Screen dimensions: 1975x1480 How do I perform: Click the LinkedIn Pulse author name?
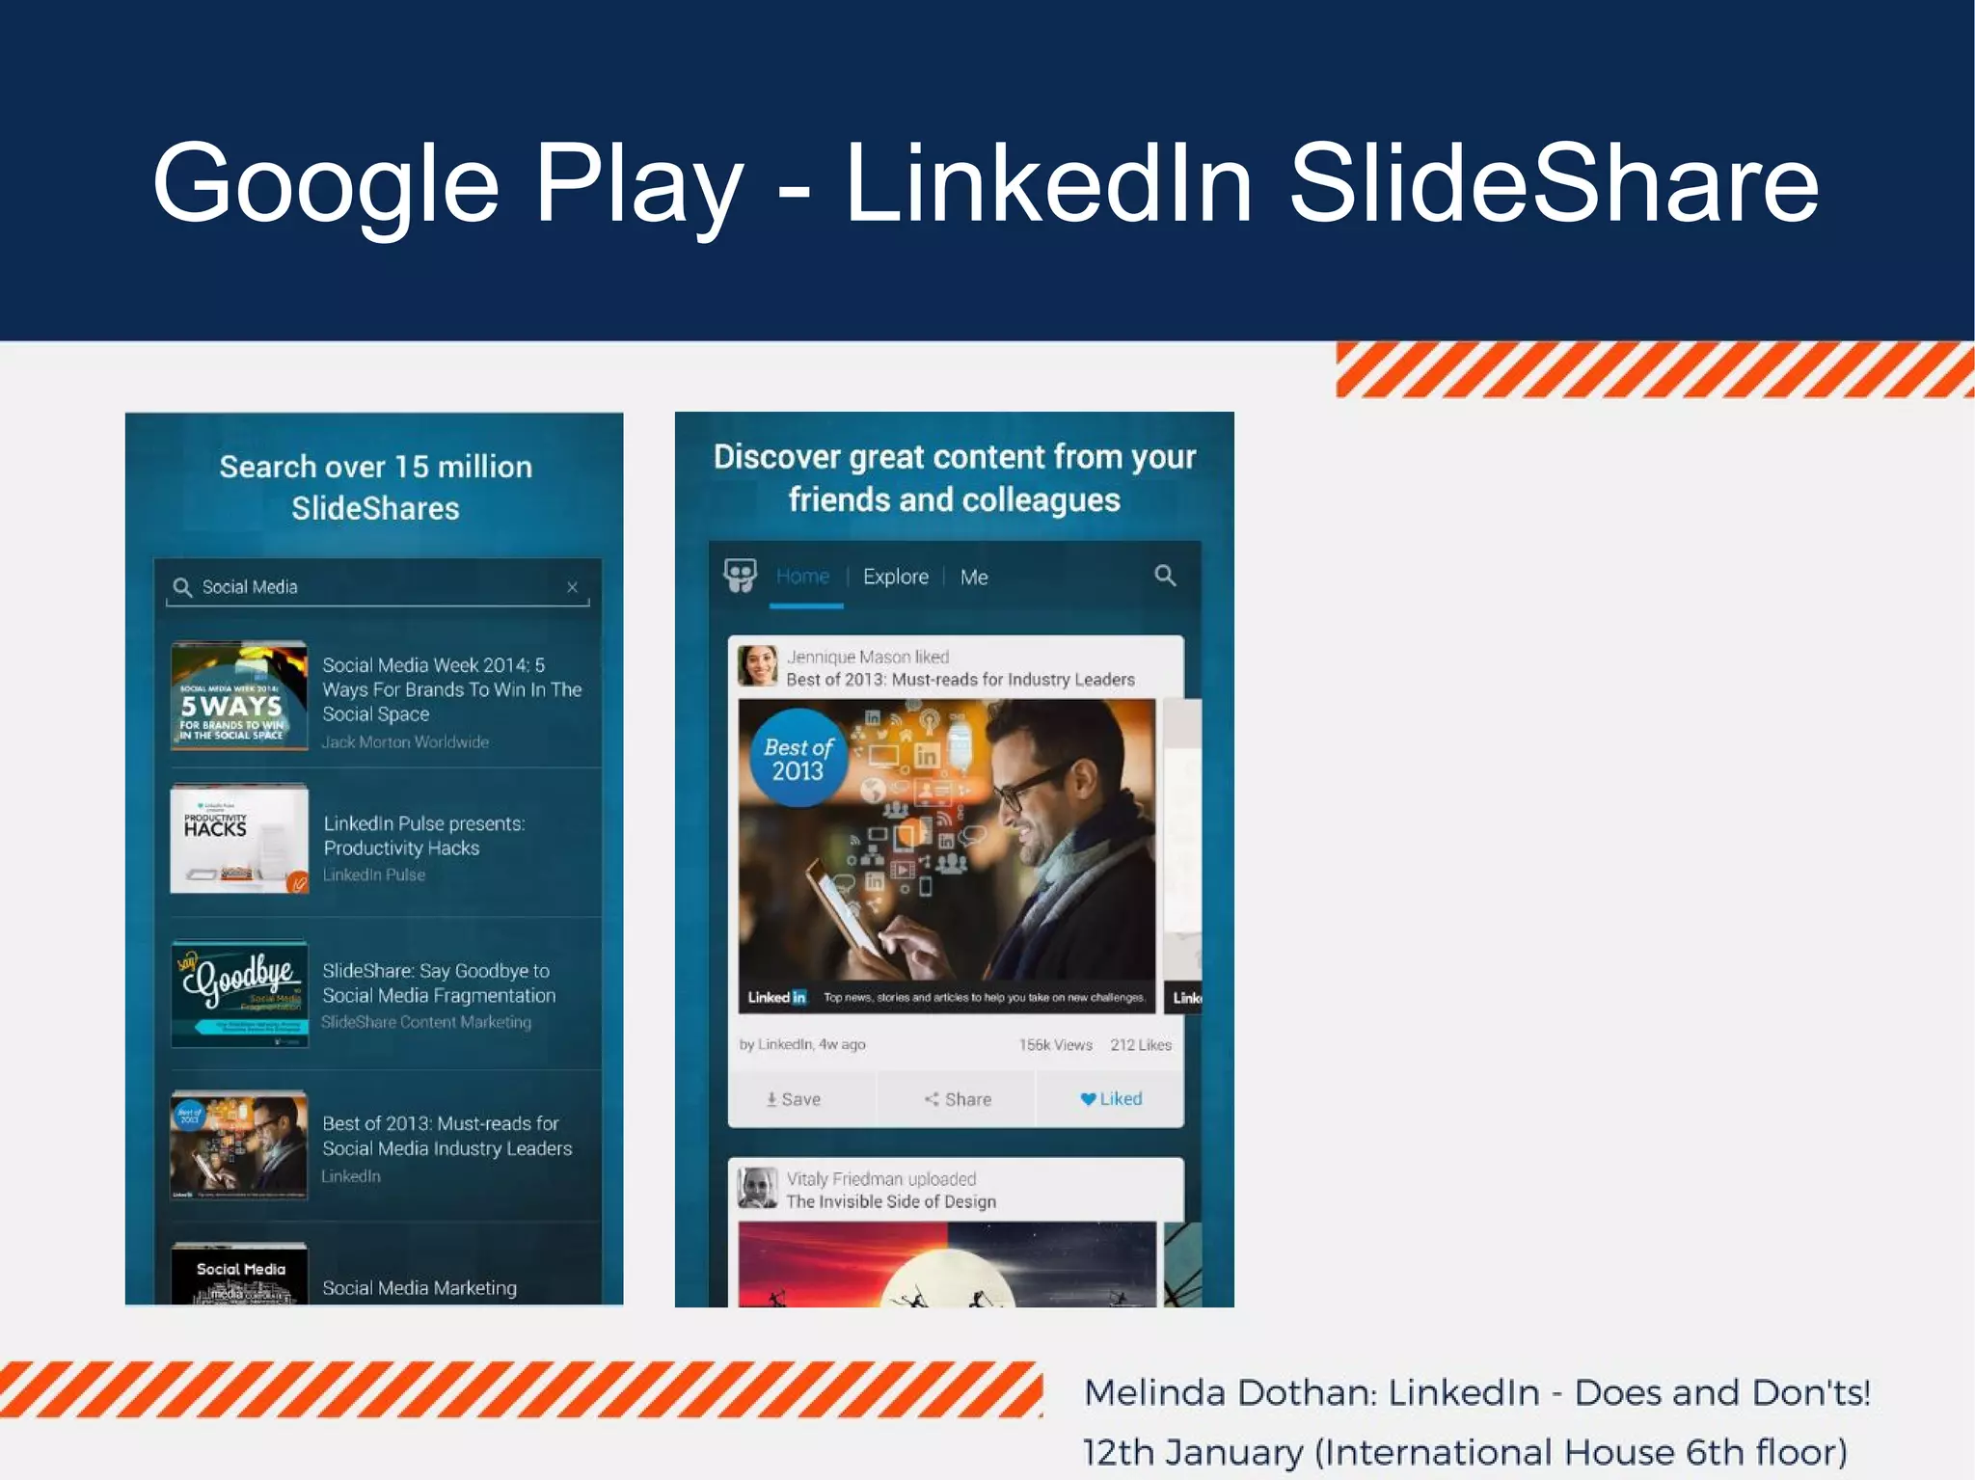pos(374,875)
